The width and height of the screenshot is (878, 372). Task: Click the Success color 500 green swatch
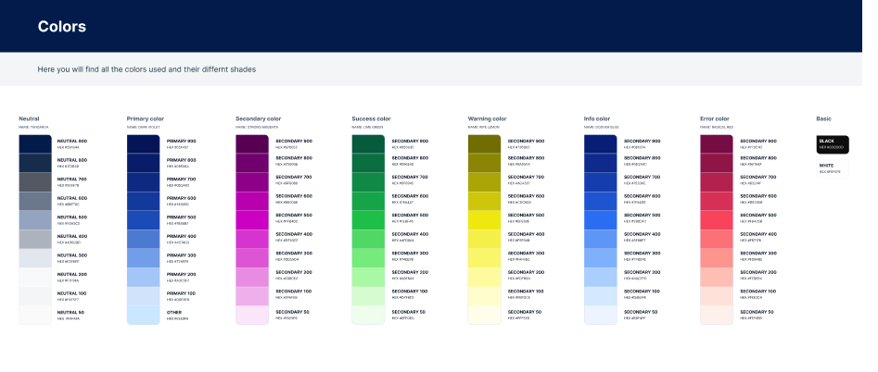pos(368,219)
